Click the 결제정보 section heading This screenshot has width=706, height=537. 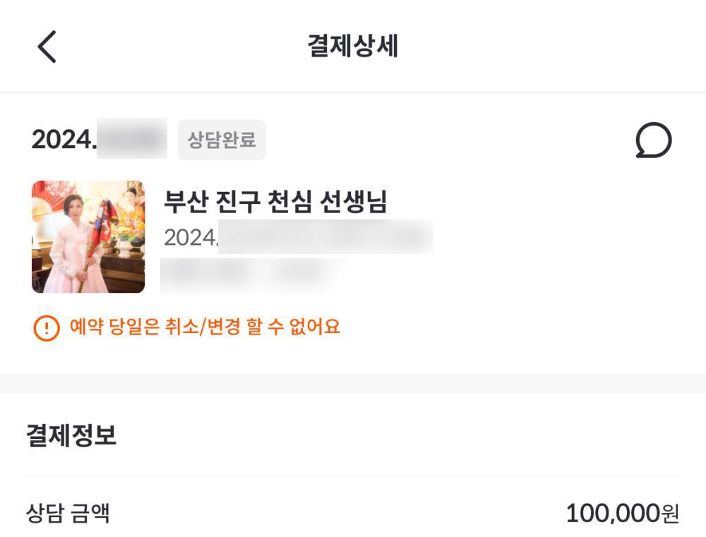pyautogui.click(x=71, y=436)
